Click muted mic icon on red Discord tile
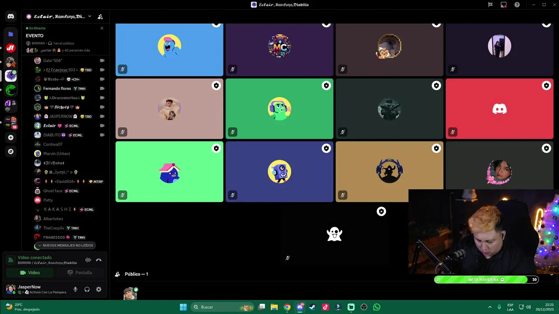This screenshot has height=314, width=559. coord(452,132)
